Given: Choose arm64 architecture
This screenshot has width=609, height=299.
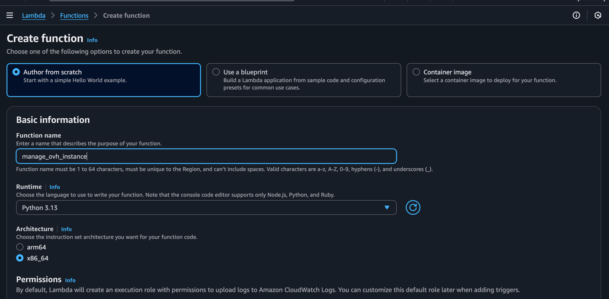Looking at the screenshot, I should point(20,247).
